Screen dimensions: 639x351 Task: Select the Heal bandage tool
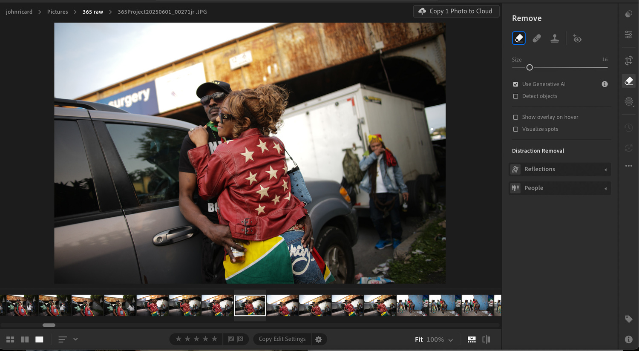(x=537, y=38)
